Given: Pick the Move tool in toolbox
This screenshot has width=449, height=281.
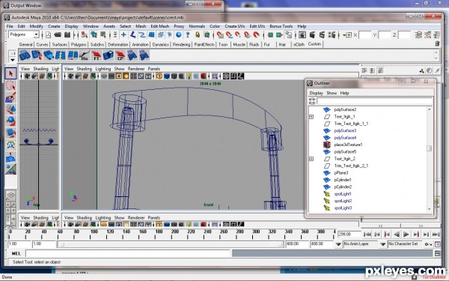Looking at the screenshot, I should coord(11,109).
